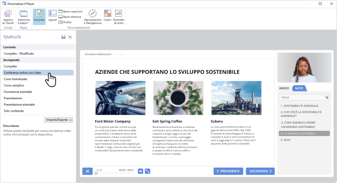The image size is (337, 183).
Task: Open slide 4. Le aziende sostenibili
Action: pos(304,134)
